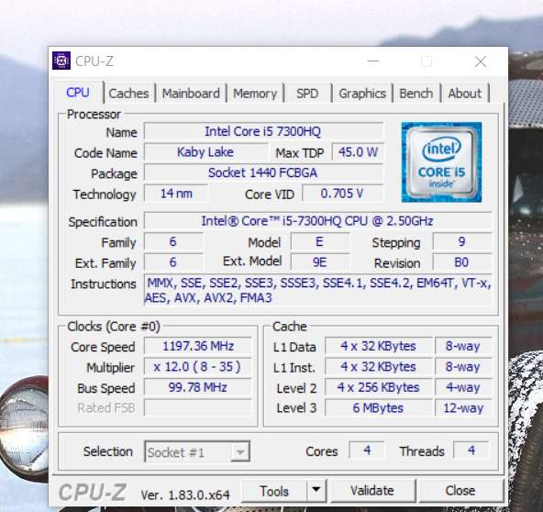
Task: Show the About tab
Action: click(465, 94)
